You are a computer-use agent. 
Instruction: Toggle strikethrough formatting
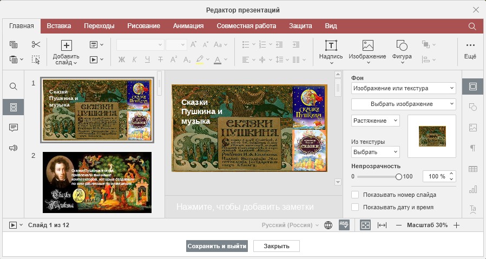(x=160, y=59)
